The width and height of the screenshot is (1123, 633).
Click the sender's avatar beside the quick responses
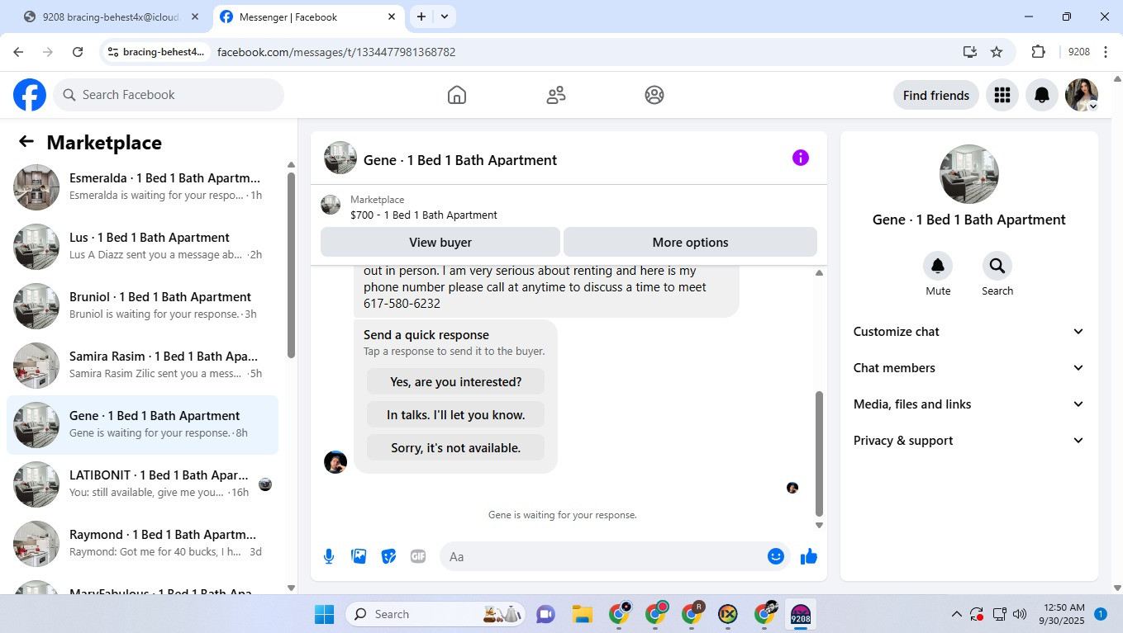[x=335, y=462]
